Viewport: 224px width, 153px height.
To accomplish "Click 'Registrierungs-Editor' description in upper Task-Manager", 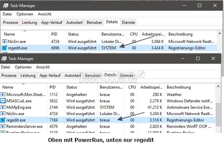I will [187, 48].
